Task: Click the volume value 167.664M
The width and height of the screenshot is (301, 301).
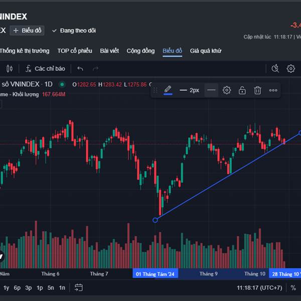Action: [x=54, y=94]
